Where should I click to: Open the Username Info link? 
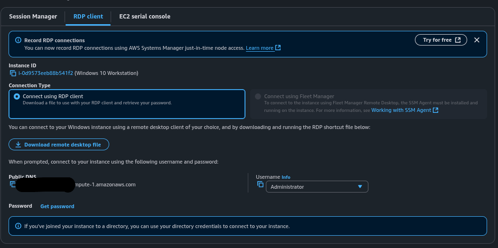[x=286, y=177]
